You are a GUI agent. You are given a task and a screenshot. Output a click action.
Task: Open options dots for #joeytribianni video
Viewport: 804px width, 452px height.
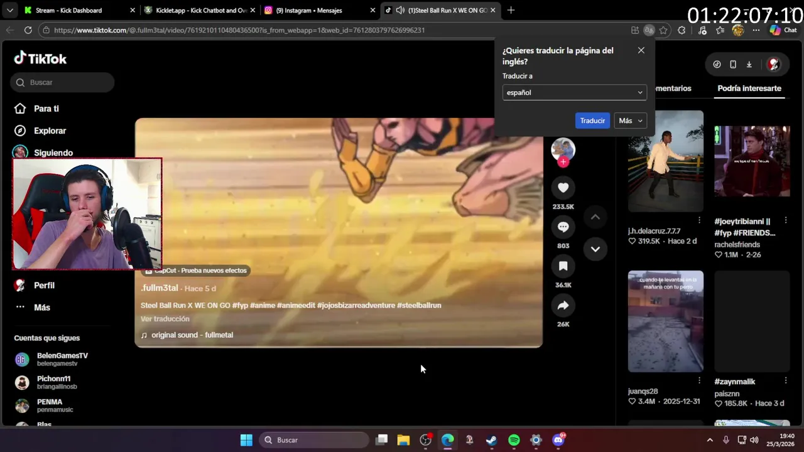click(x=785, y=220)
